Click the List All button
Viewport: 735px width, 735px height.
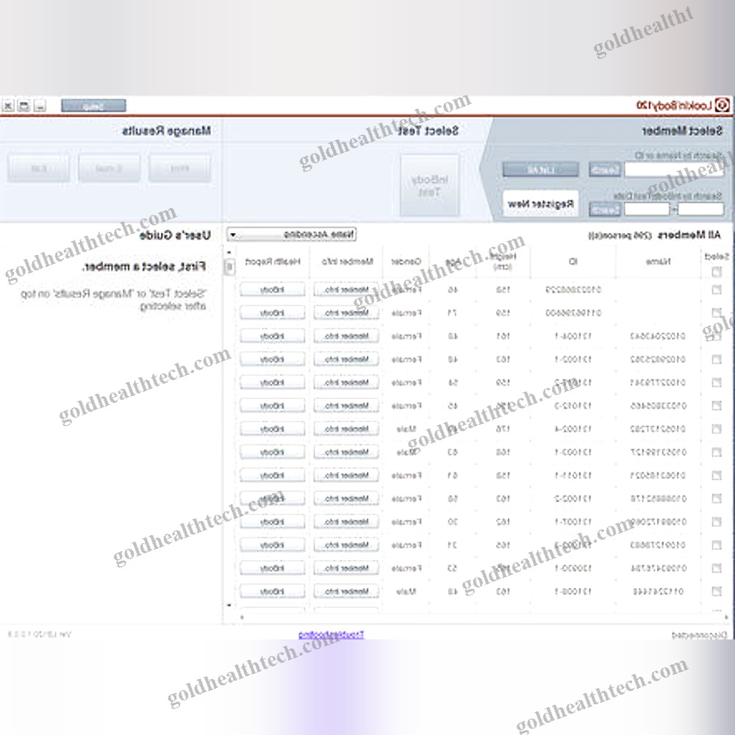coord(540,169)
